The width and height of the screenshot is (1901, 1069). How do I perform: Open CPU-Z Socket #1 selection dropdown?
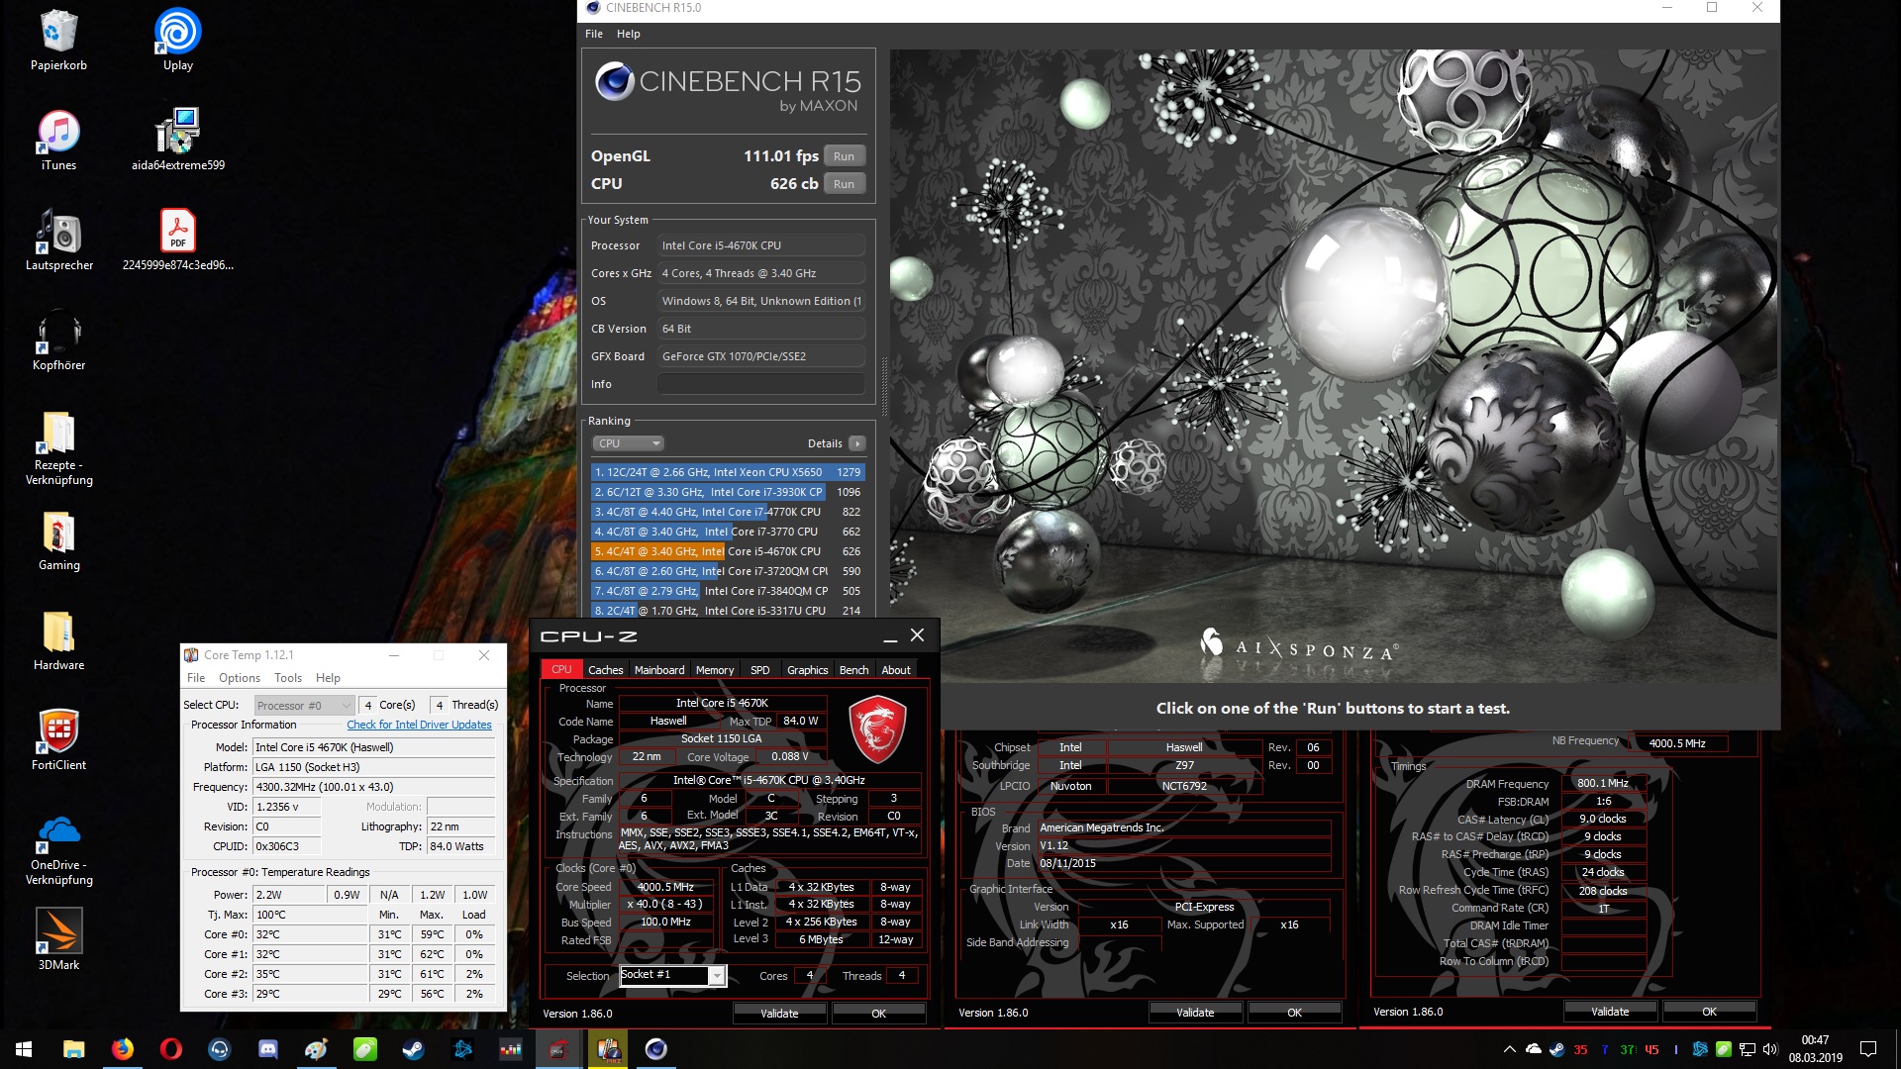(x=673, y=976)
